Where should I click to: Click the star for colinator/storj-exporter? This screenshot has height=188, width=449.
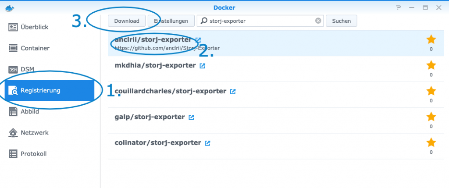pyautogui.click(x=431, y=143)
